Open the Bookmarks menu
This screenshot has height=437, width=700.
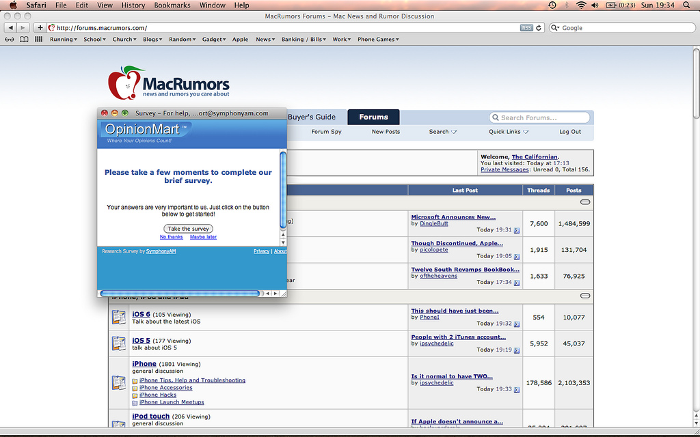172,5
